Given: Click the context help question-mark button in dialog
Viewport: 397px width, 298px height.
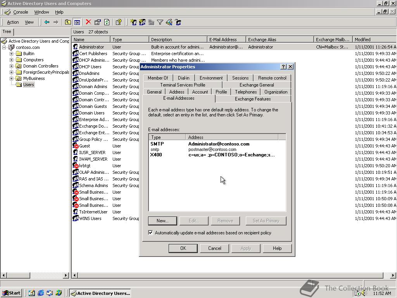Looking at the screenshot, I should (283, 67).
